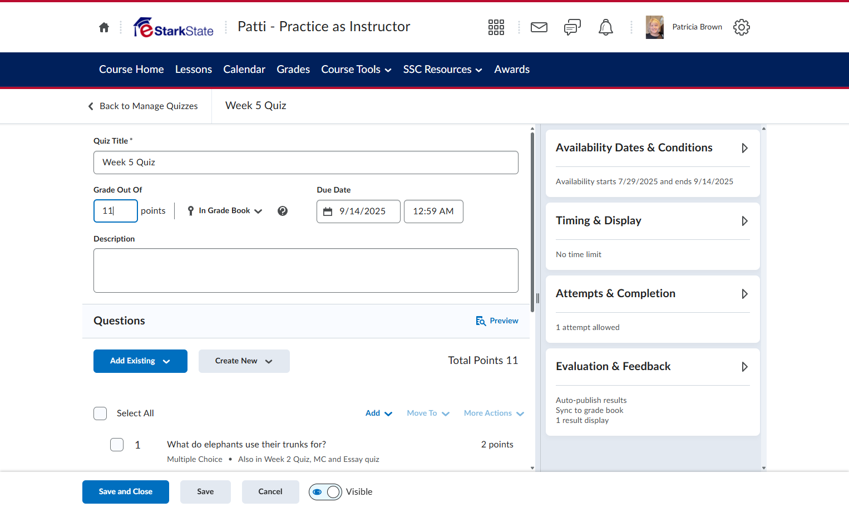Click the Save button
Viewport: 849px width, 512px height.
pos(205,492)
